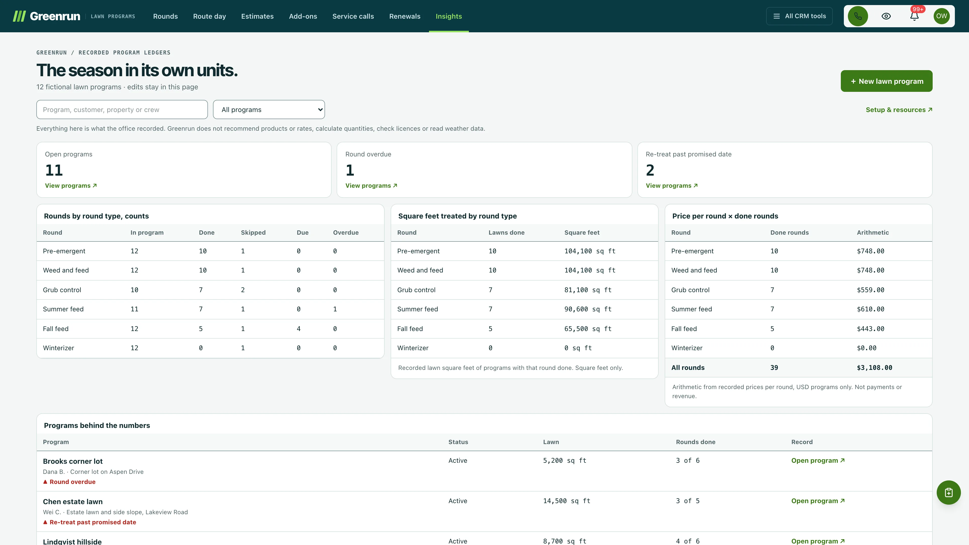The width and height of the screenshot is (969, 545).
Task: View programs under Re-treat past promised date
Action: click(x=671, y=186)
